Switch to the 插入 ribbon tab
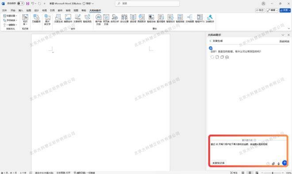 pos(21,11)
